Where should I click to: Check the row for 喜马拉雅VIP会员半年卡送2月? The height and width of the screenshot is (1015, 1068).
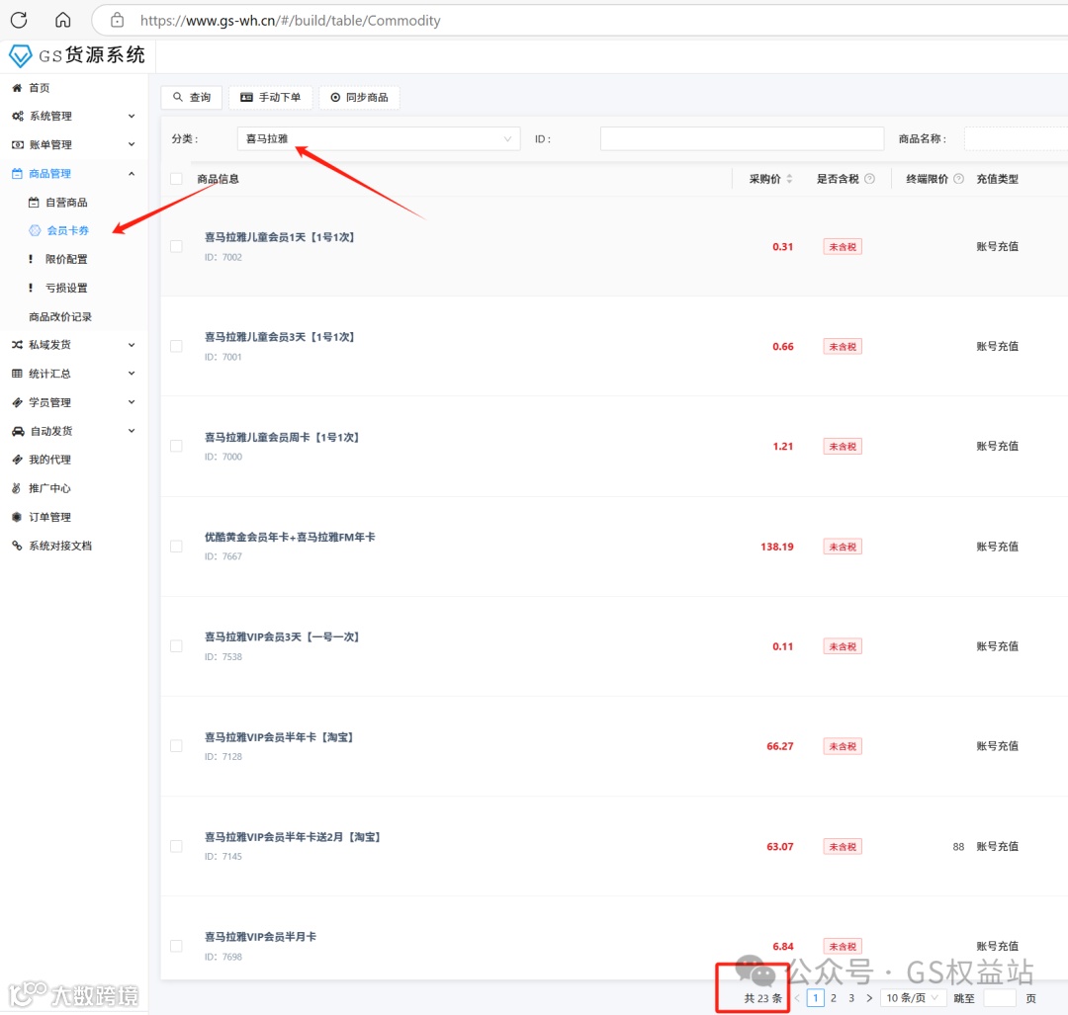[x=176, y=846]
